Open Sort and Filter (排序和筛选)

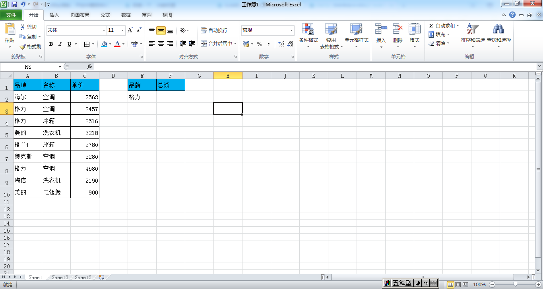473,36
